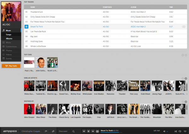
Task: Select the Big Jack track
Action: (106, 36)
